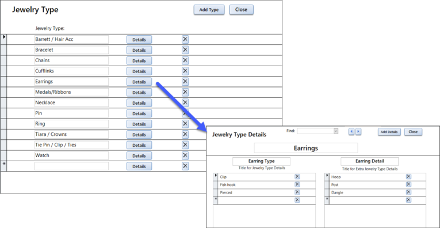Click the Ring type field
This screenshot has width=440, height=228.
(x=71, y=124)
